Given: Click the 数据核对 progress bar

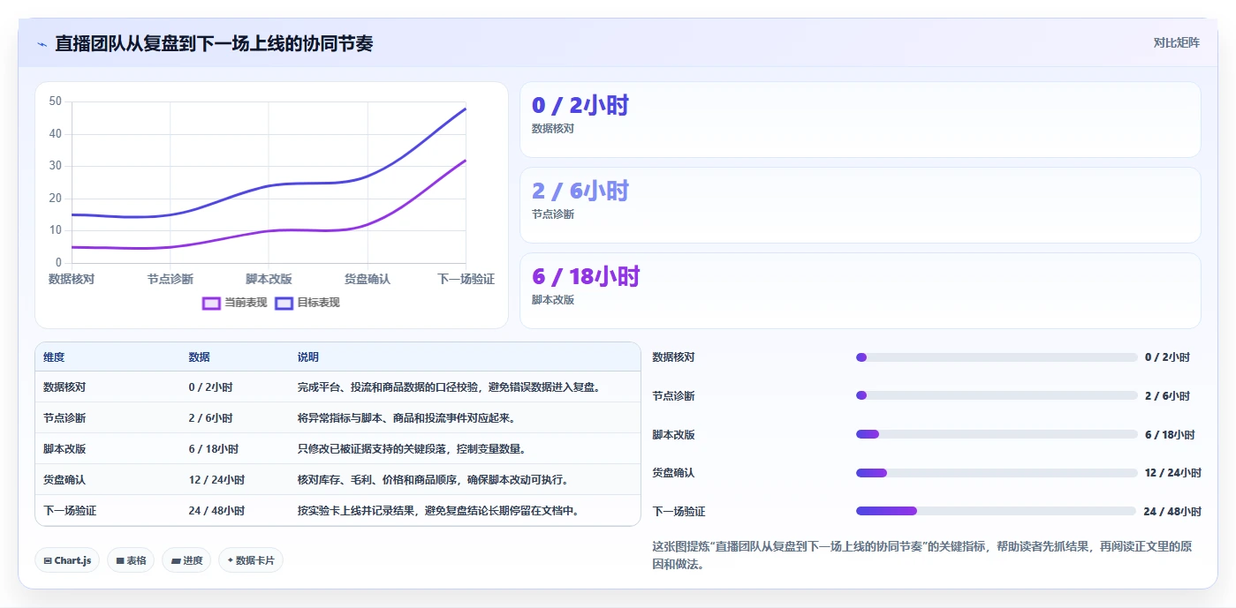Looking at the screenshot, I should [x=997, y=357].
